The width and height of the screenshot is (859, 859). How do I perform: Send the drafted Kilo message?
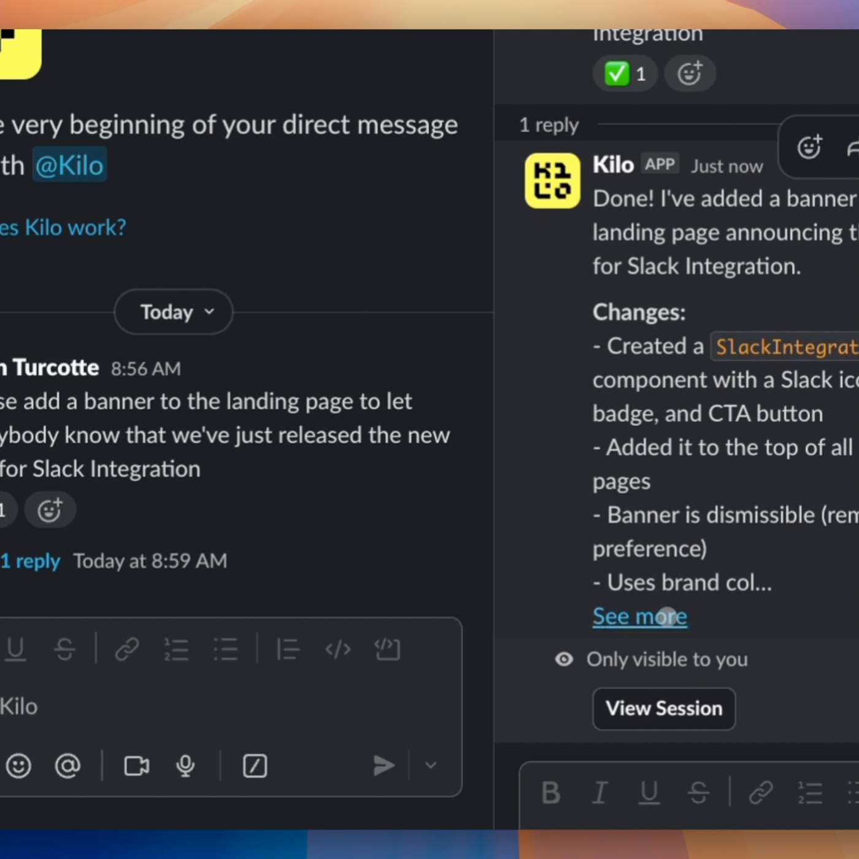coord(384,766)
